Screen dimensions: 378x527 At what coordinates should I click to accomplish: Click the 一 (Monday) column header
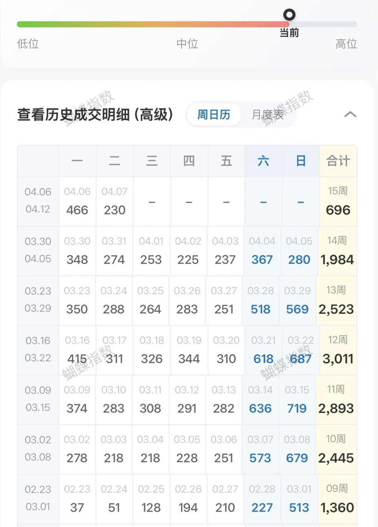pyautogui.click(x=77, y=161)
